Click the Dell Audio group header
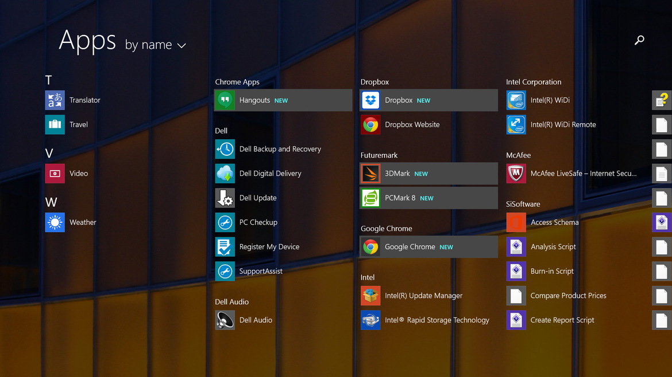This screenshot has height=377, width=672. pos(232,302)
